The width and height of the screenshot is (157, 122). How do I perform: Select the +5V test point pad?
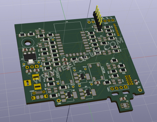click(24, 64)
